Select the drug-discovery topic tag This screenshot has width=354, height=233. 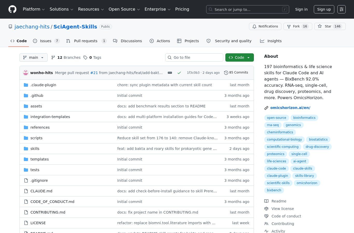pyautogui.click(x=317, y=147)
